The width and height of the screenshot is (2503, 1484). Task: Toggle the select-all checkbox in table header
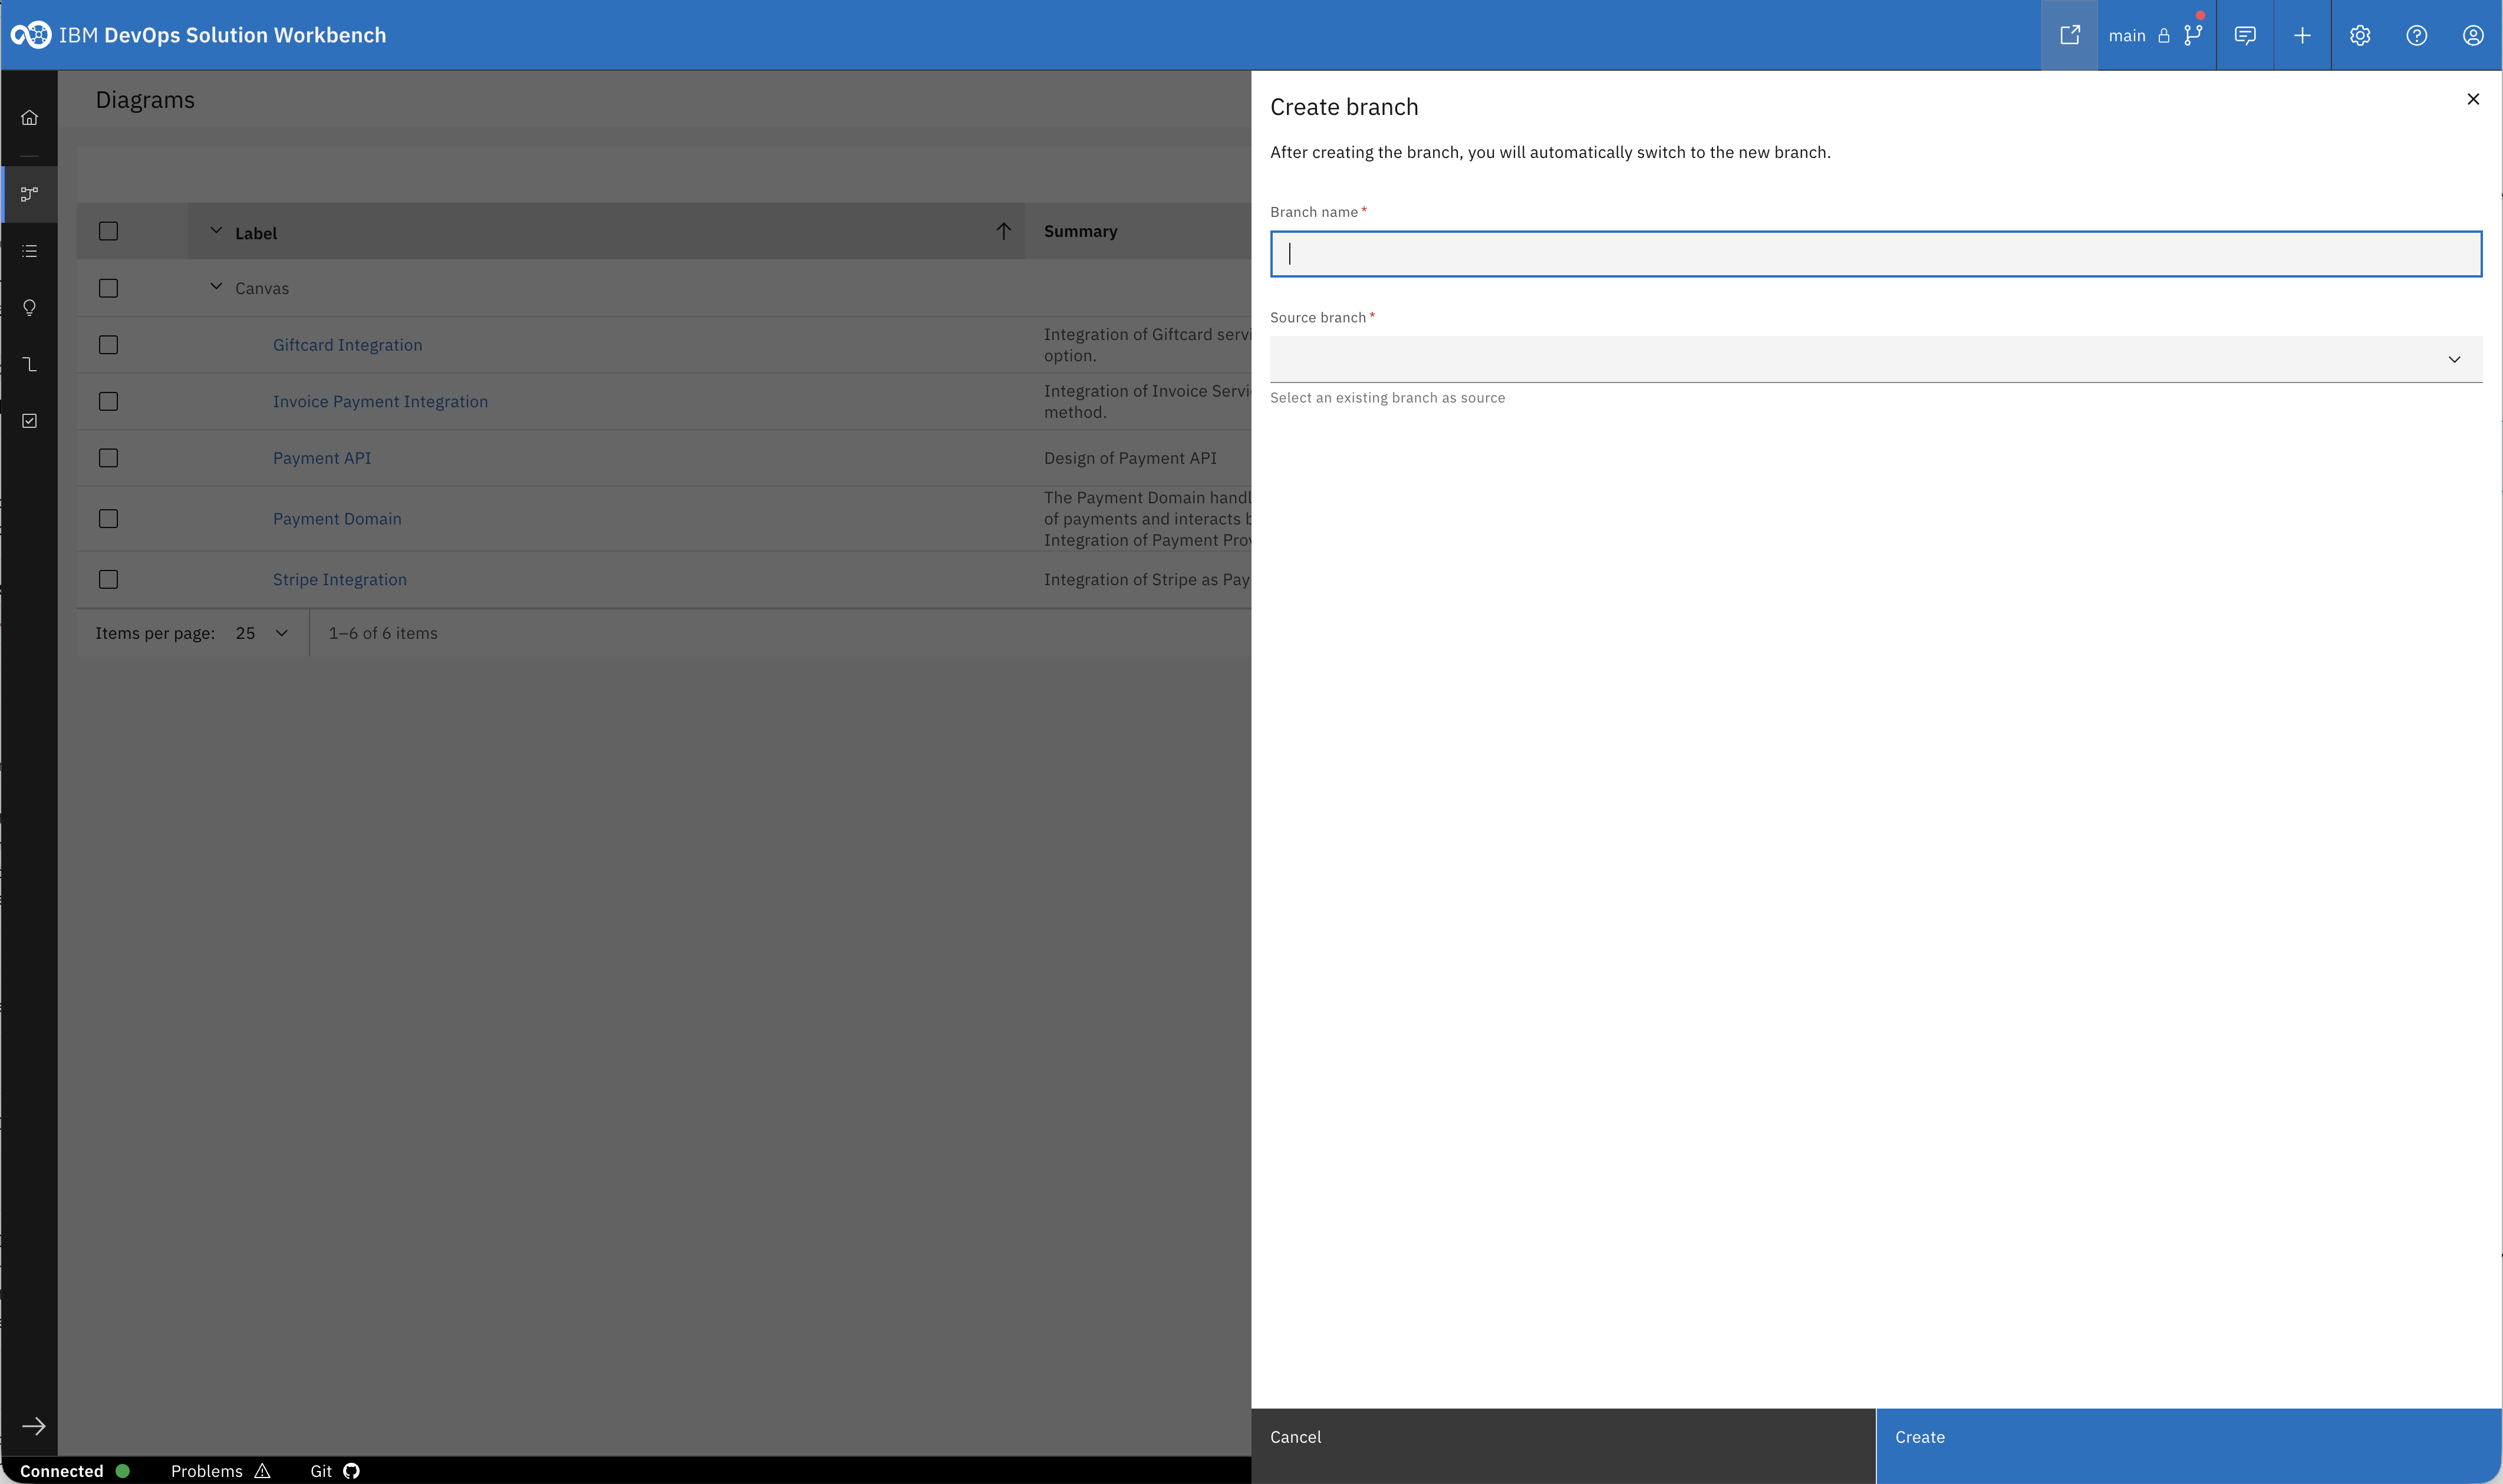pos(109,231)
